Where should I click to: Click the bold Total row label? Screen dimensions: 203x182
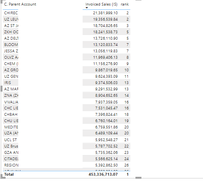click(9, 174)
